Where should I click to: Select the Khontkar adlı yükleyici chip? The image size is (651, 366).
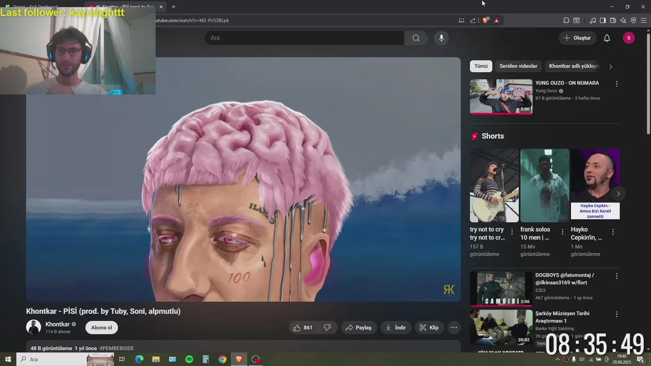[x=574, y=66]
